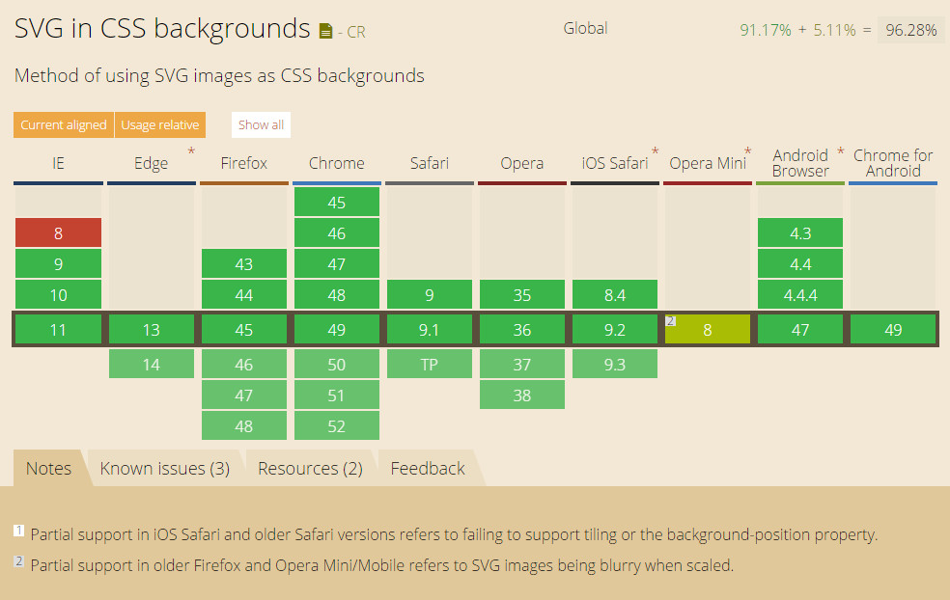Select the Safari column heading
Image resolution: width=950 pixels, height=600 pixels.
[429, 163]
